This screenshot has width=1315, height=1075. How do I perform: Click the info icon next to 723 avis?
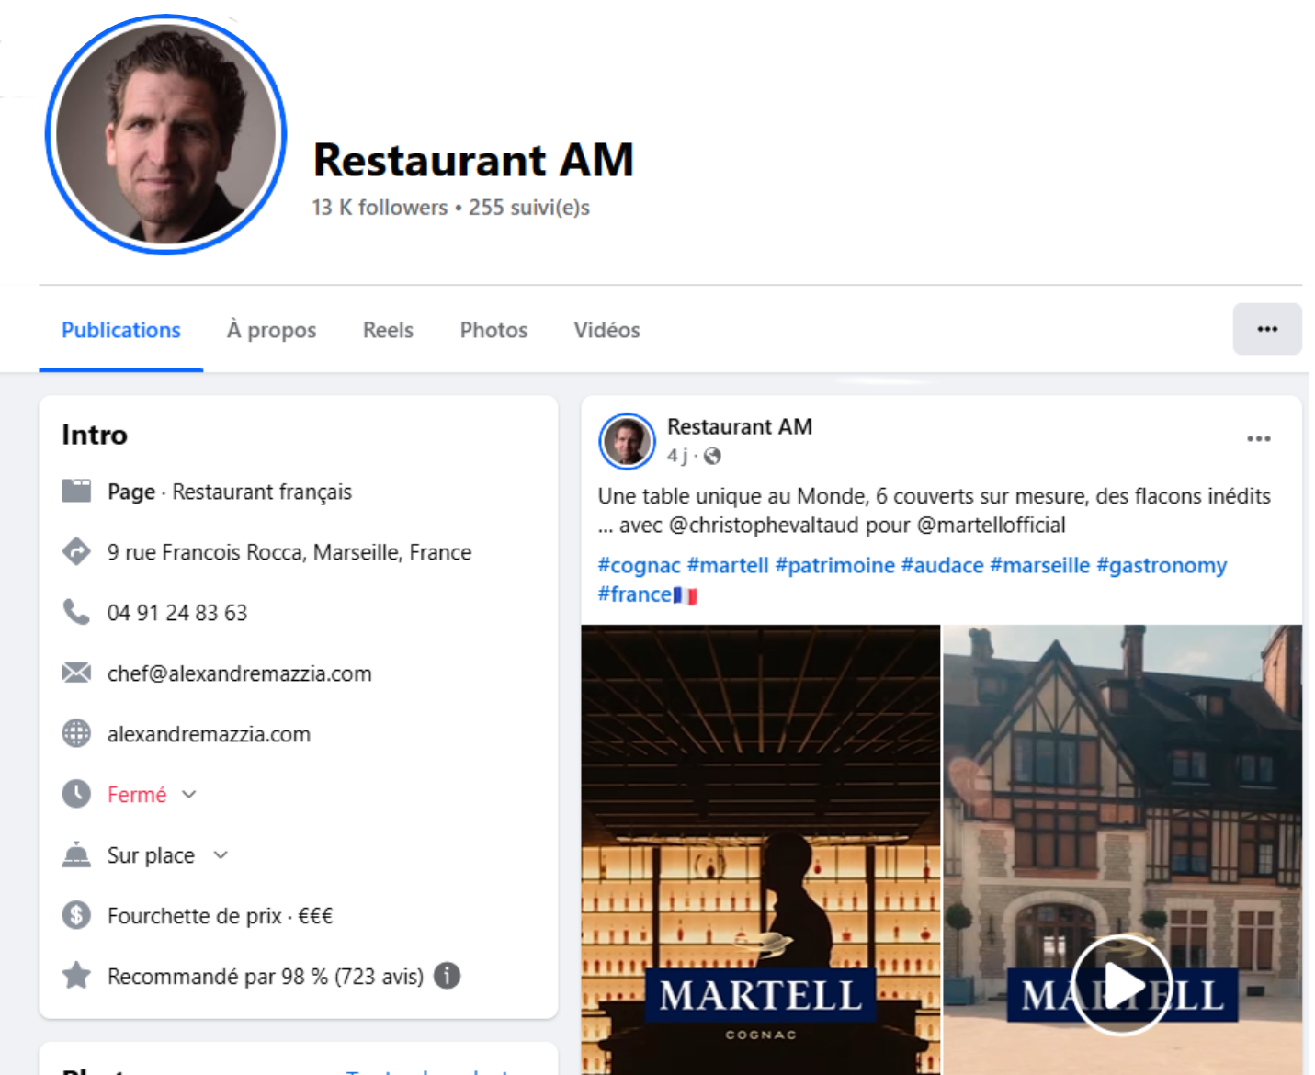(447, 977)
